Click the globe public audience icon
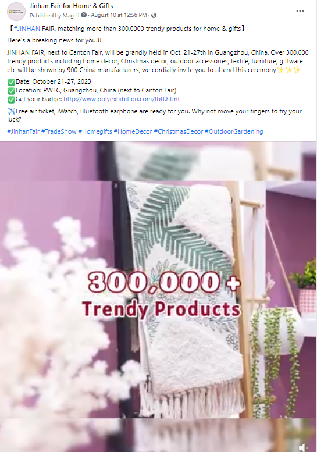This screenshot has width=317, height=452. [154, 15]
